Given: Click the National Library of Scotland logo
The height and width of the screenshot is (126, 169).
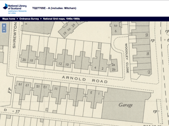Looking at the screenshot, I should point(14,8).
